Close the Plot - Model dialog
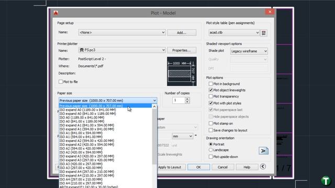 (x=270, y=11)
